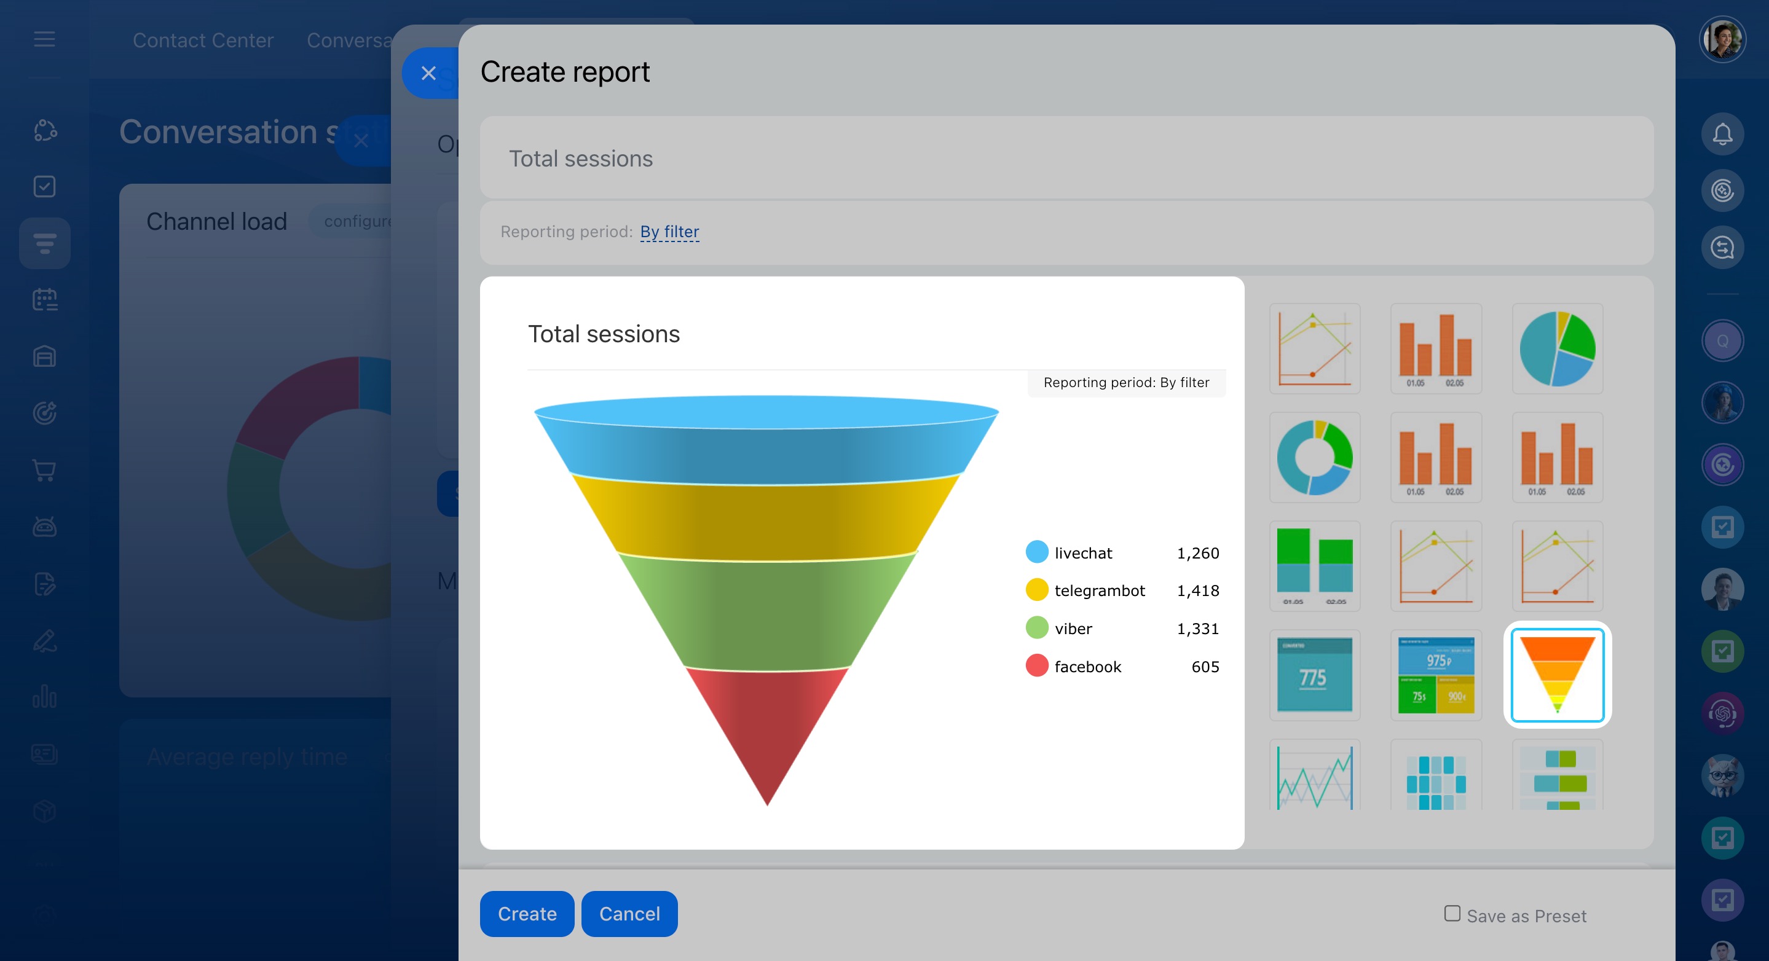Image resolution: width=1769 pixels, height=961 pixels.
Task: Open the tasks checkmark sidebar icon
Action: tap(45, 186)
